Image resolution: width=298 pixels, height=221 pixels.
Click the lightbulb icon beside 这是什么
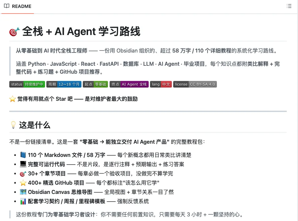click(x=13, y=125)
